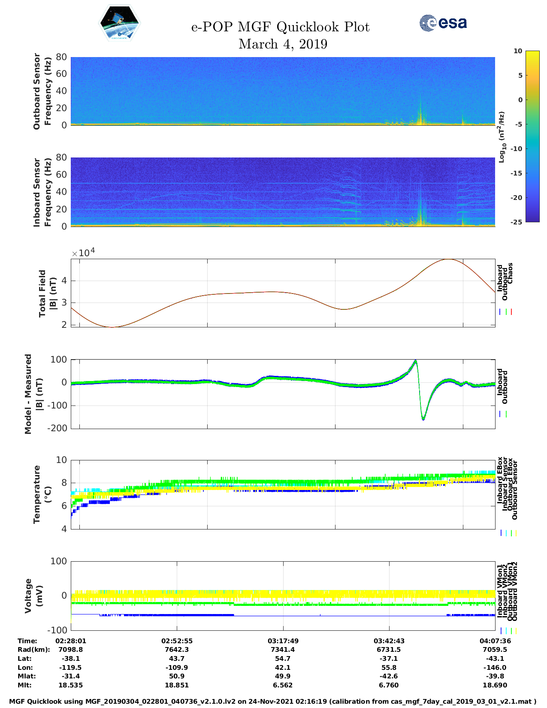The image size is (547, 708).
Task: Click the ESA logo
Action: click(x=443, y=23)
